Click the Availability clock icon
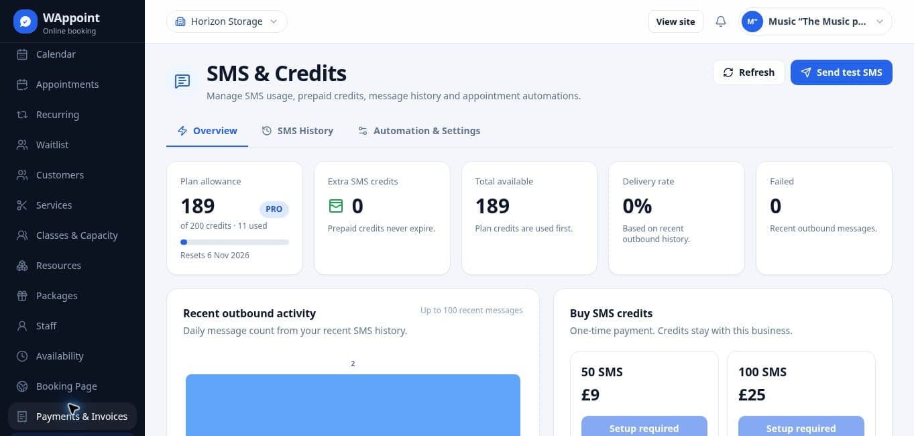Screen dimensions: 914x436 [x=22, y=356]
